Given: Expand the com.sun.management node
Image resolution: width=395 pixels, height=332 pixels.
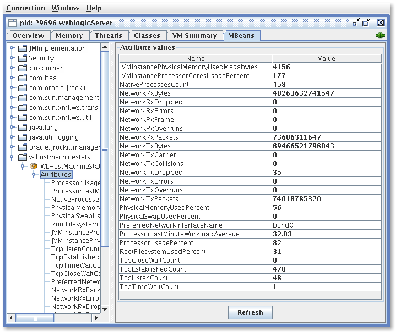Looking at the screenshot, I should click(12, 97).
